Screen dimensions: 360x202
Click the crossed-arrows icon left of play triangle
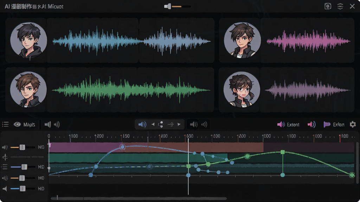click(x=171, y=124)
